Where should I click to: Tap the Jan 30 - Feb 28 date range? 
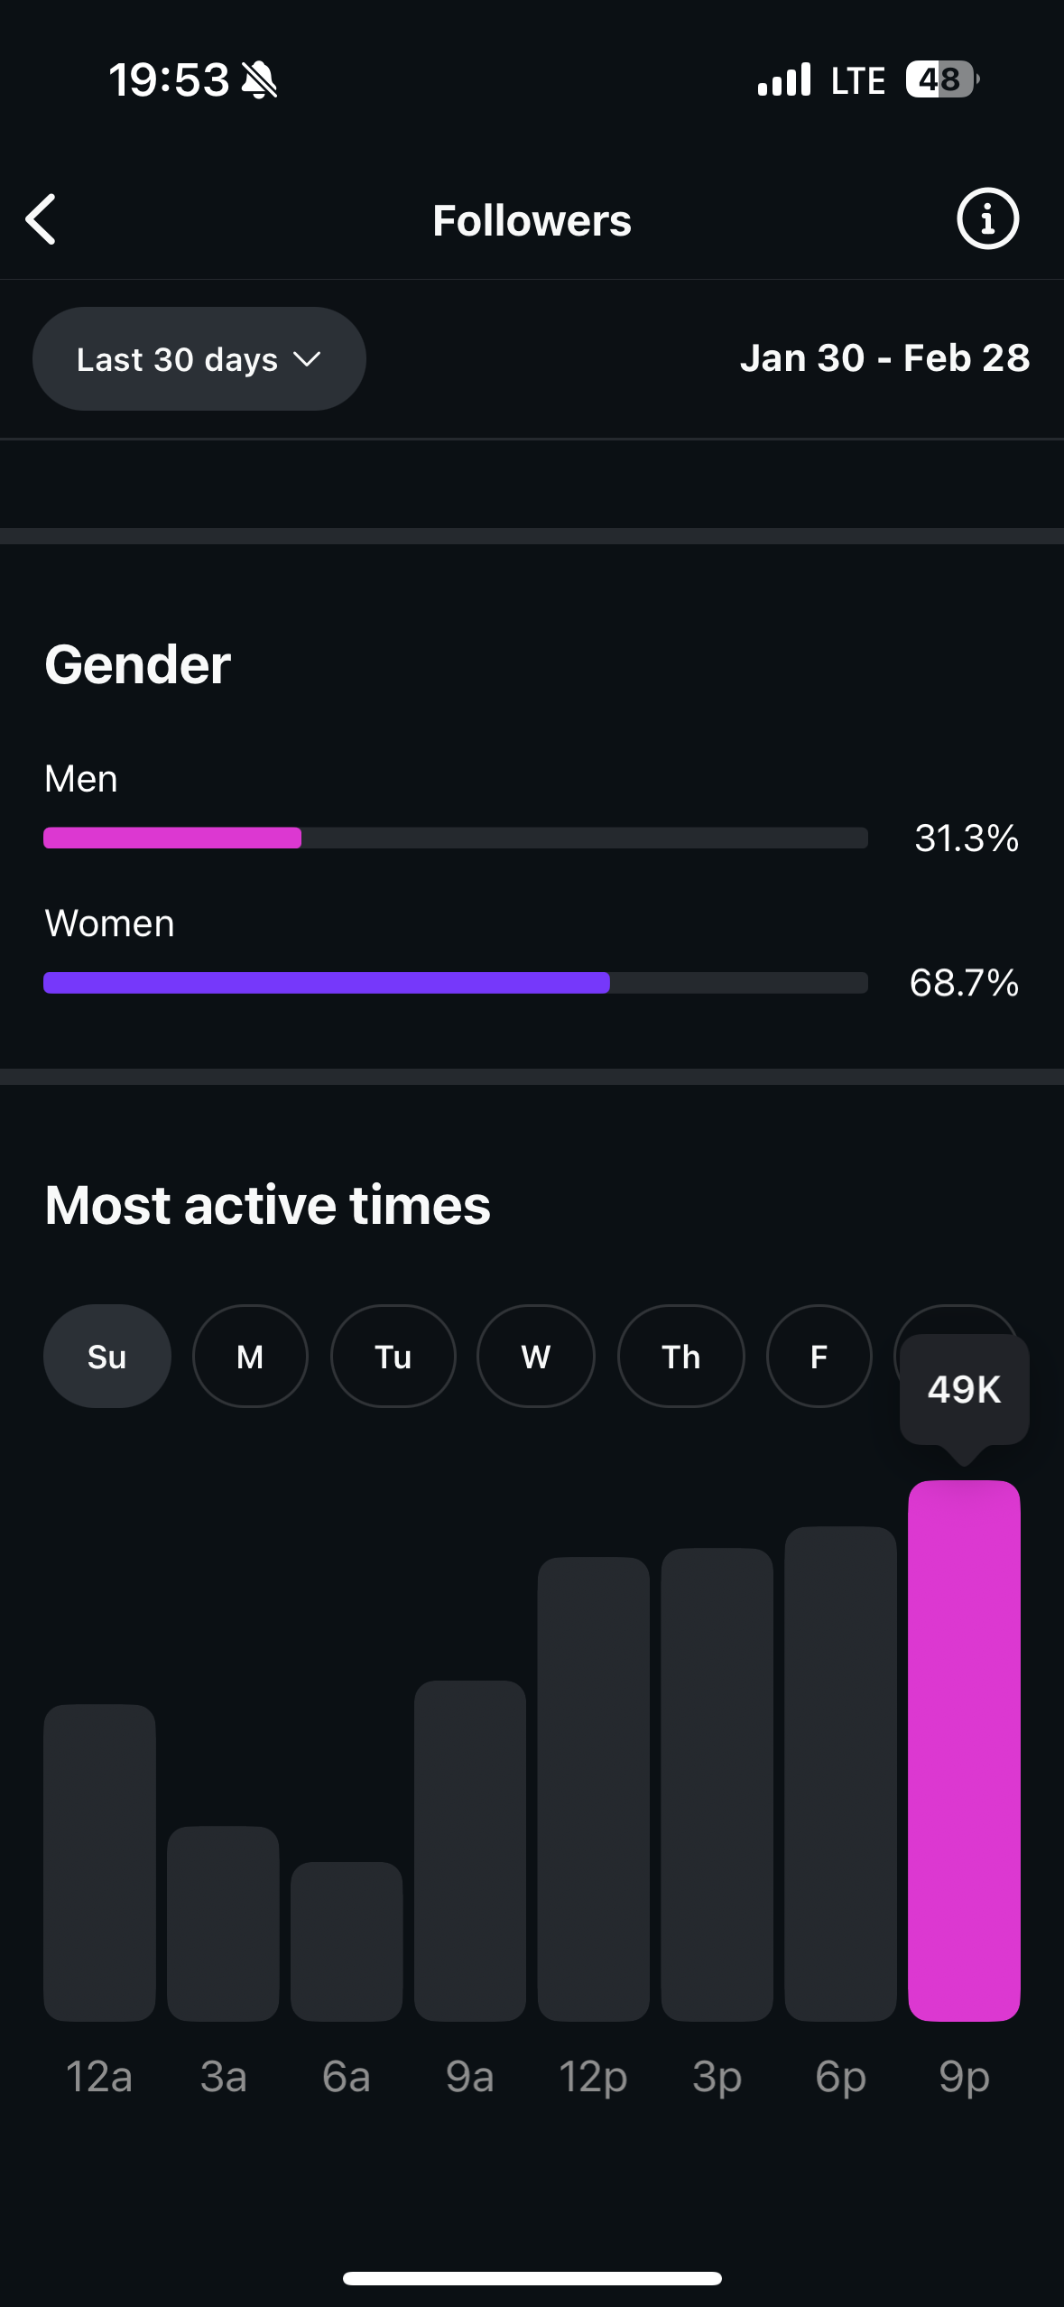pyautogui.click(x=884, y=358)
